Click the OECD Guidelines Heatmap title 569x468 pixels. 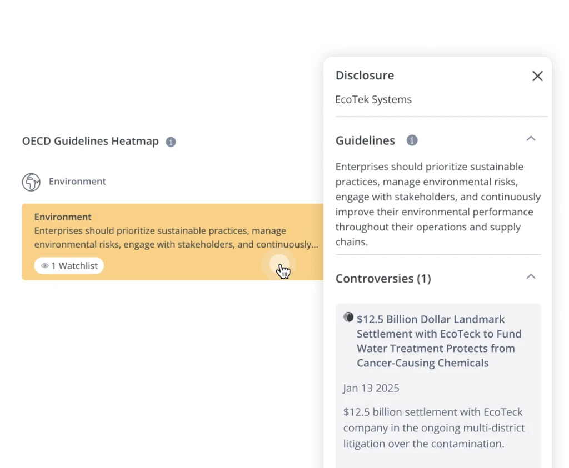point(91,141)
